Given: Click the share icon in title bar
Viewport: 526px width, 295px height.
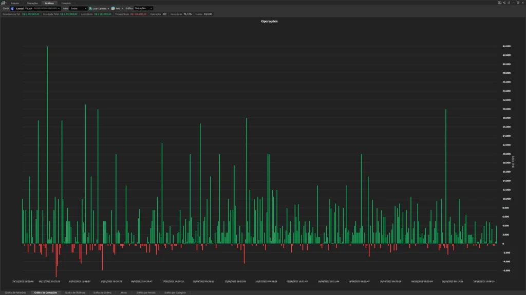Looking at the screenshot, I should 504,3.
